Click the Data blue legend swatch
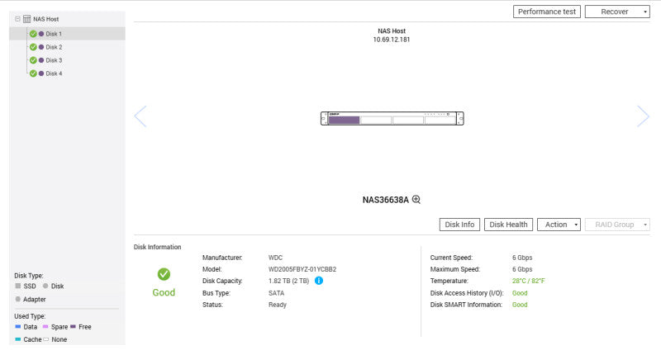Screen dimensions: 661x355 (x=17, y=326)
